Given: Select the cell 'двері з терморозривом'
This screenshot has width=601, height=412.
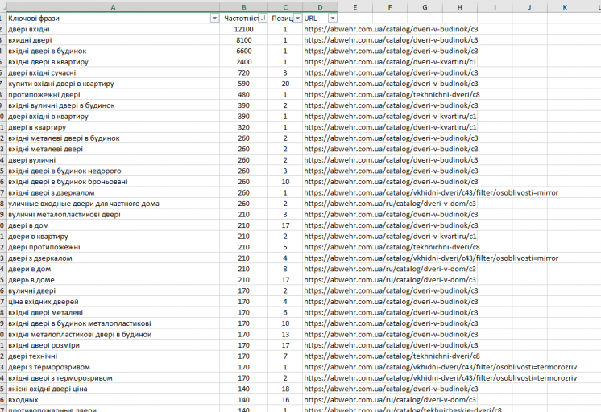Looking at the screenshot, I should [113, 367].
